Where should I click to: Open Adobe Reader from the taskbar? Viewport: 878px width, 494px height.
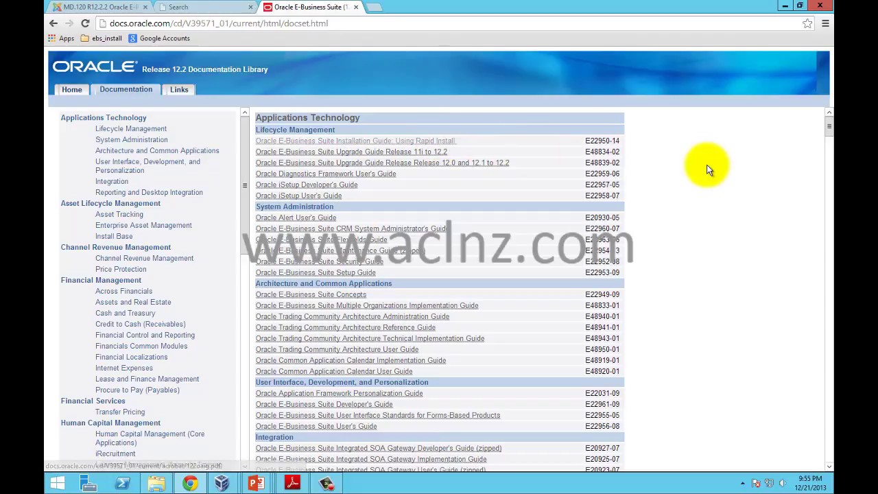tap(292, 484)
